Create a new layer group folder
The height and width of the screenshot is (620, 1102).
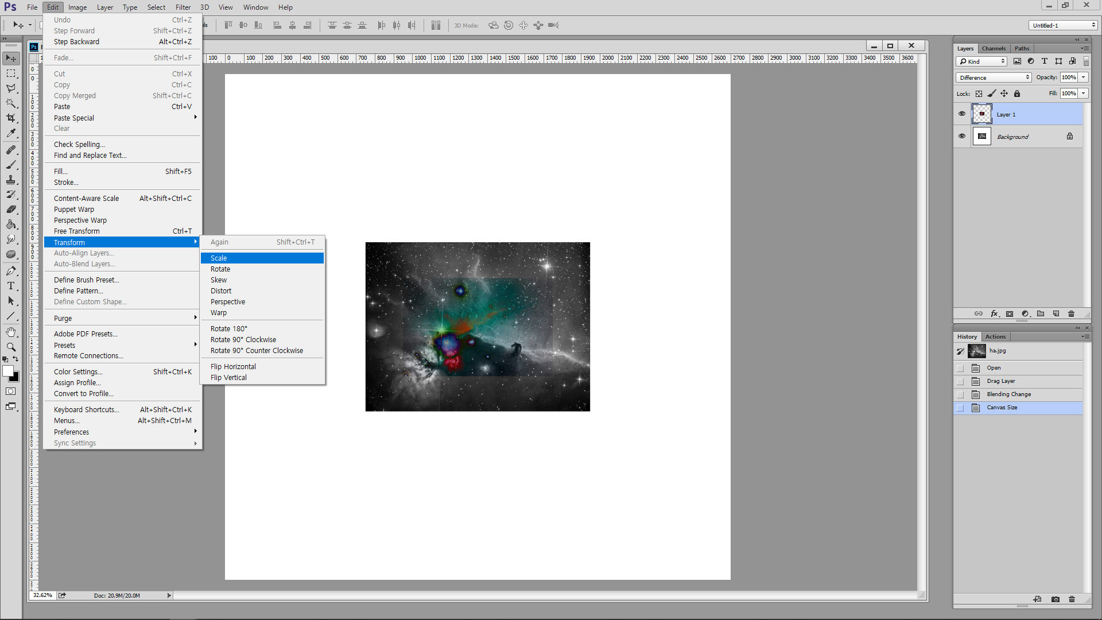pyautogui.click(x=1041, y=314)
